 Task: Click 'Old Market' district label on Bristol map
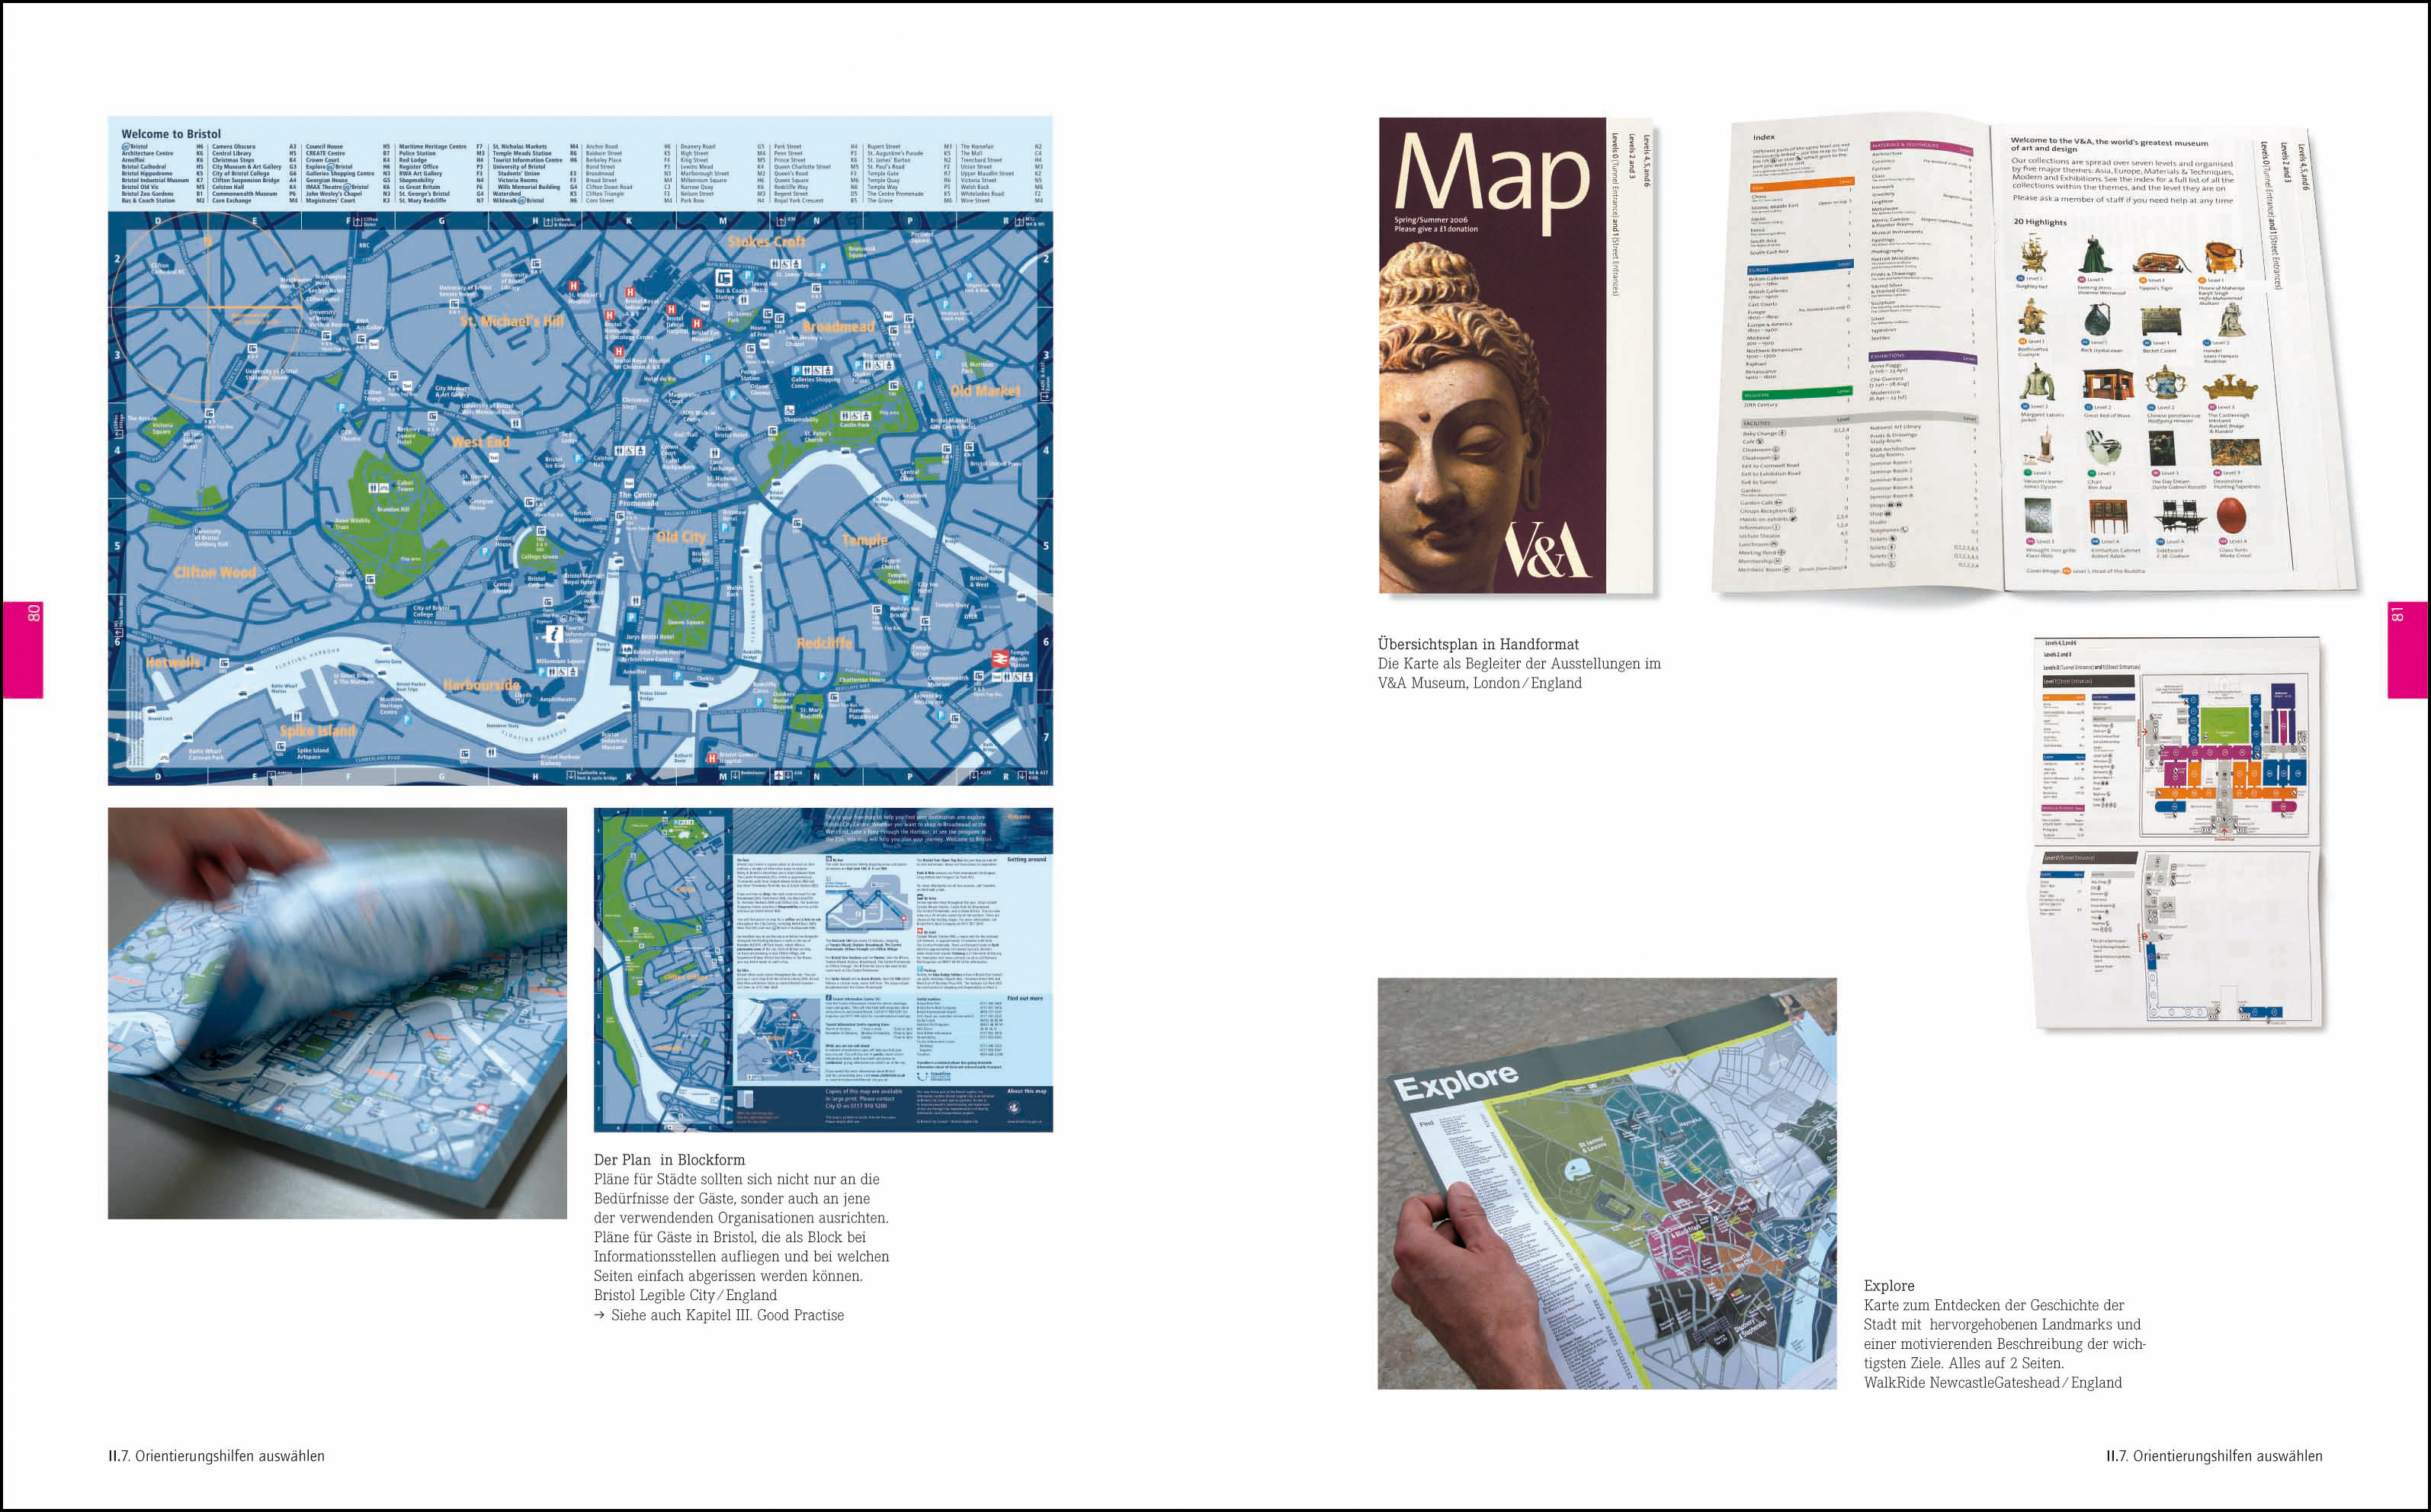click(985, 391)
